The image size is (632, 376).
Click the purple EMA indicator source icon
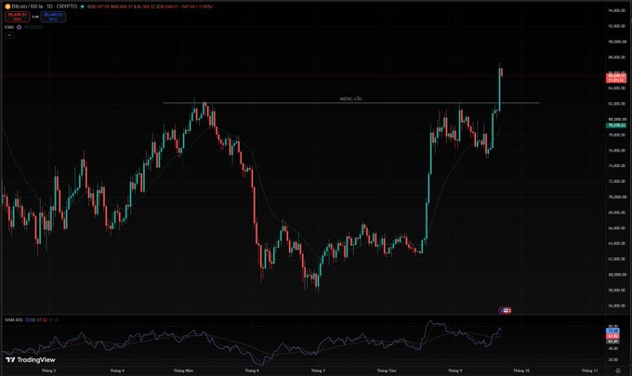coord(19,27)
